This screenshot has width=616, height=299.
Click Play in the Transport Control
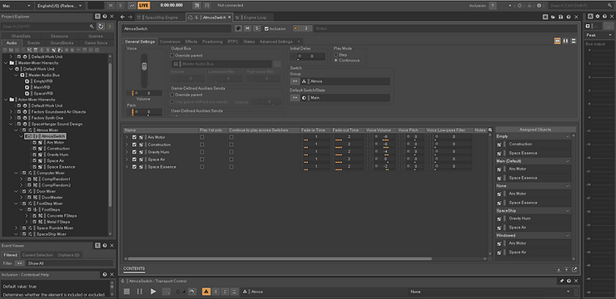[x=153, y=292]
